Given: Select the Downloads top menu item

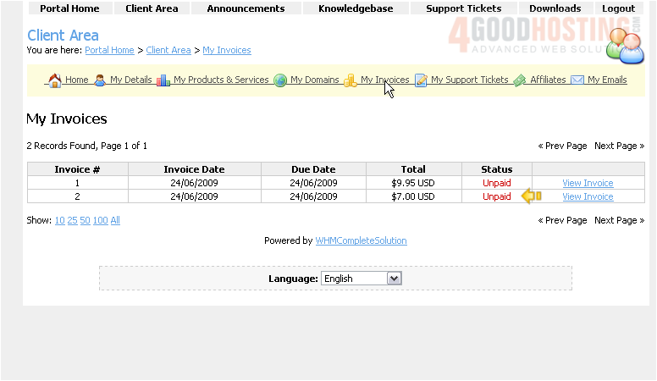Looking at the screenshot, I should (x=555, y=8).
